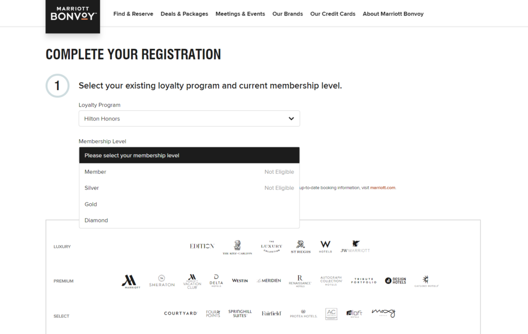Select the placeholder membership level option
528x334 pixels.
(189, 155)
